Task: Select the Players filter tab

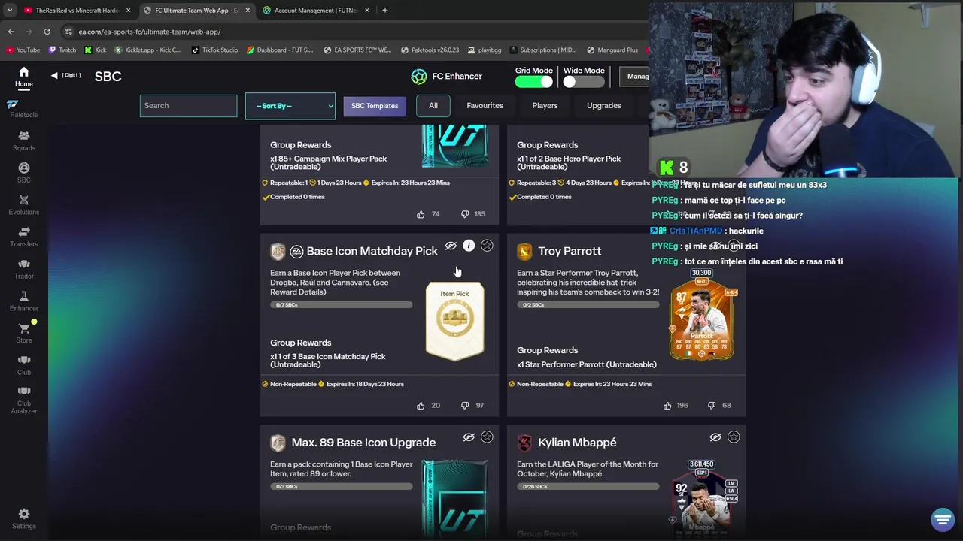Action: pos(545,106)
